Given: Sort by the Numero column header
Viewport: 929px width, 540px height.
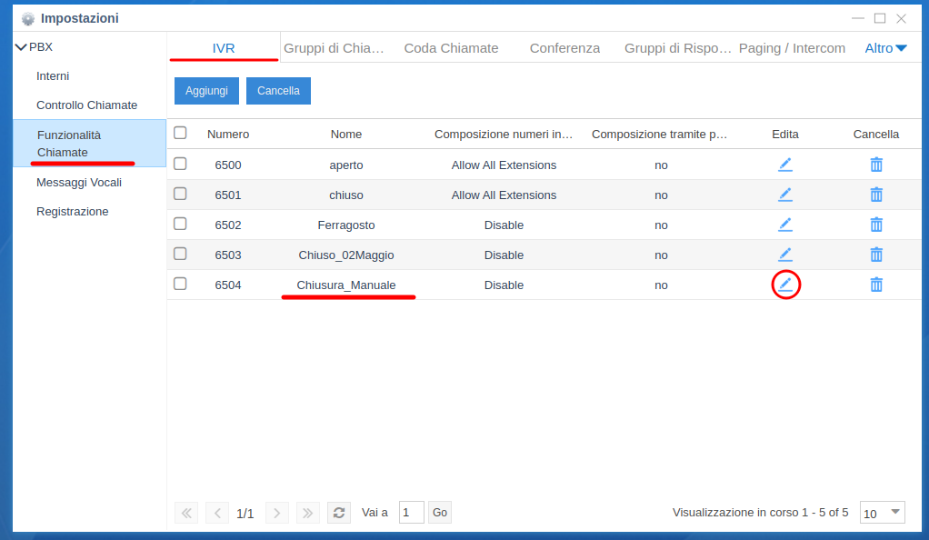Looking at the screenshot, I should point(228,135).
